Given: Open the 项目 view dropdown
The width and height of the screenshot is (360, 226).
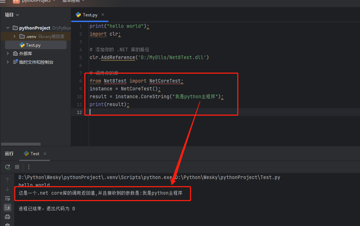Looking at the screenshot, I should click(x=12, y=15).
